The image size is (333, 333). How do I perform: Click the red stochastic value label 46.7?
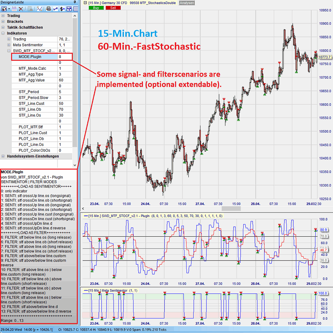[324, 250]
